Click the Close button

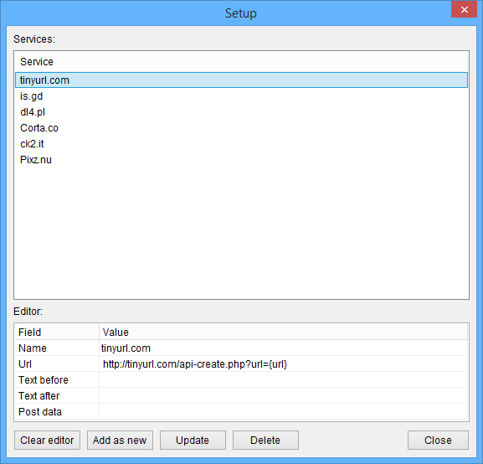coord(438,440)
